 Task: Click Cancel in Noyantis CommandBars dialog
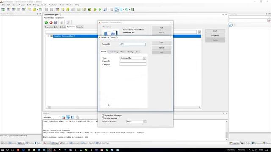162,33
